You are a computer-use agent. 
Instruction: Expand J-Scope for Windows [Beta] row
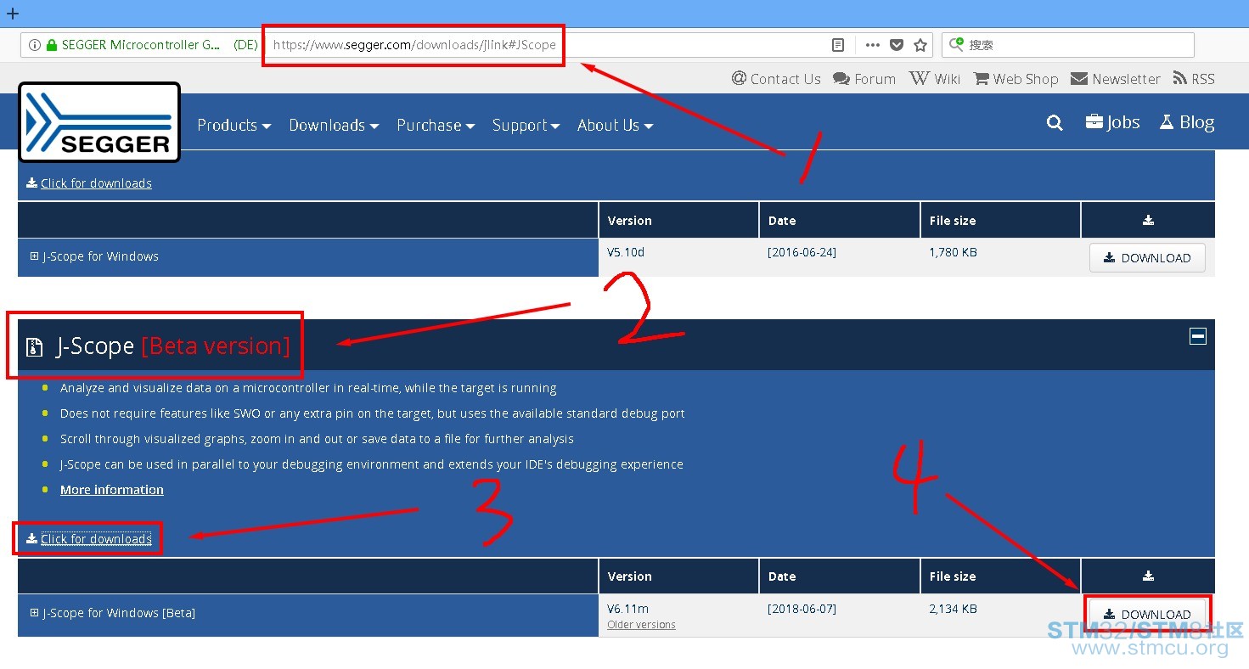(34, 613)
